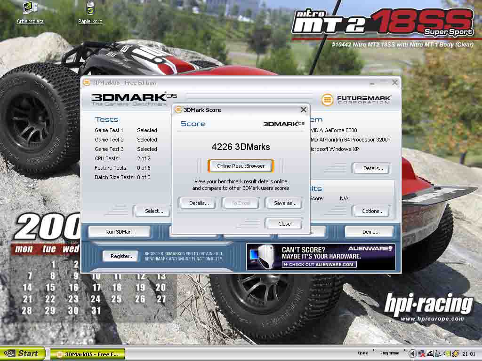Click the NVIDIA tray icon
482x361 pixels.
(x=447, y=353)
